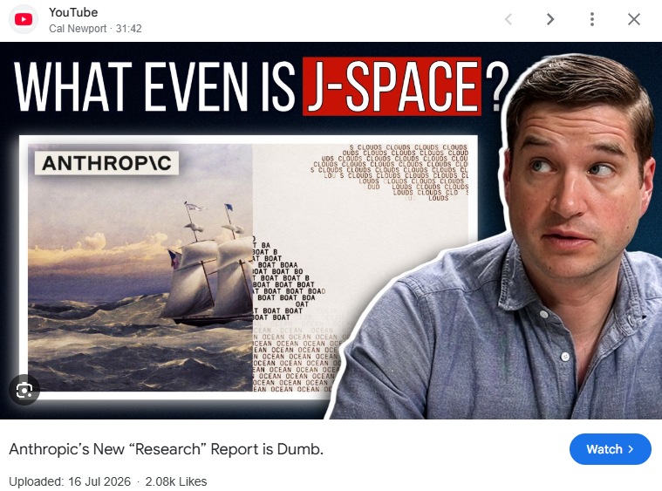Go to the next image with right chevron
This screenshot has height=491, width=662.
tap(549, 19)
